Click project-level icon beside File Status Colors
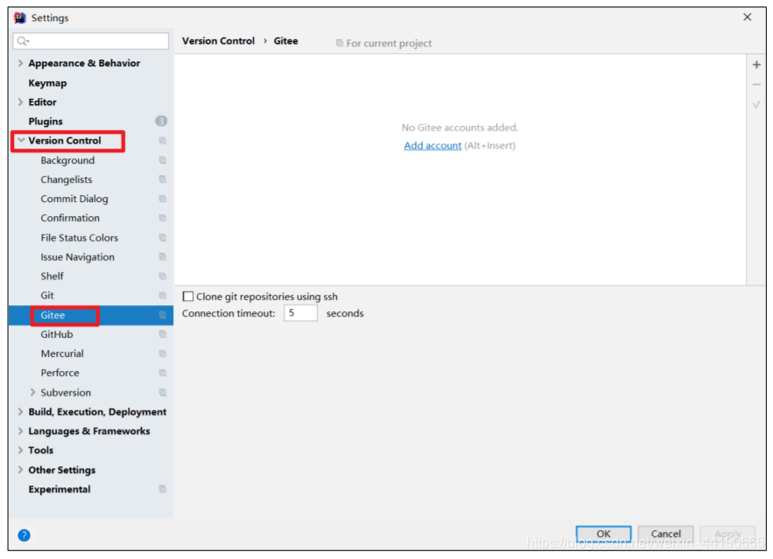The image size is (773, 559). 162,237
